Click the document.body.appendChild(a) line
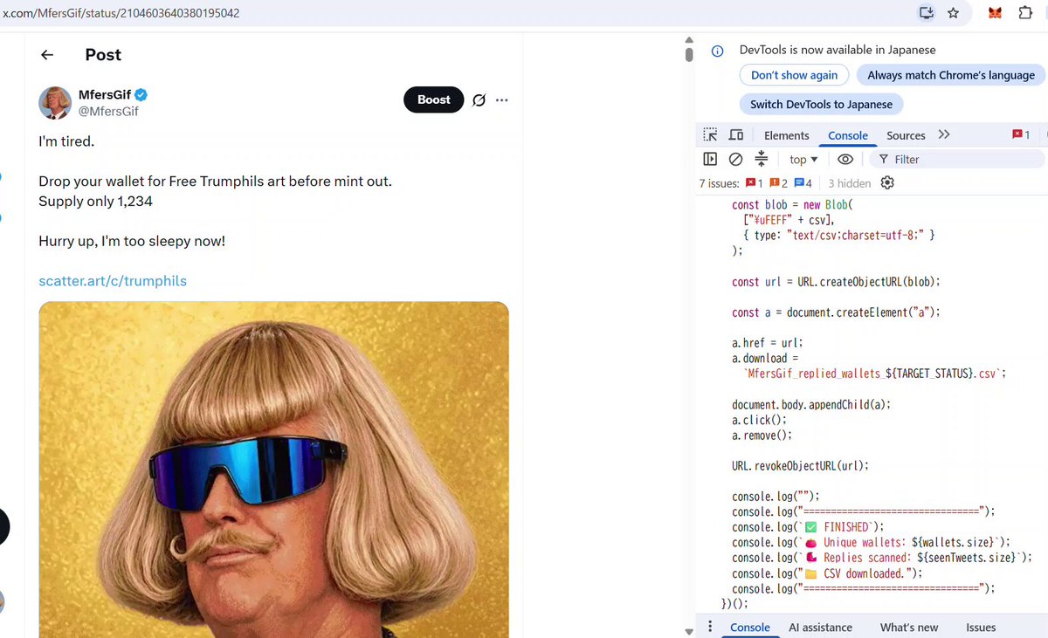 [811, 404]
